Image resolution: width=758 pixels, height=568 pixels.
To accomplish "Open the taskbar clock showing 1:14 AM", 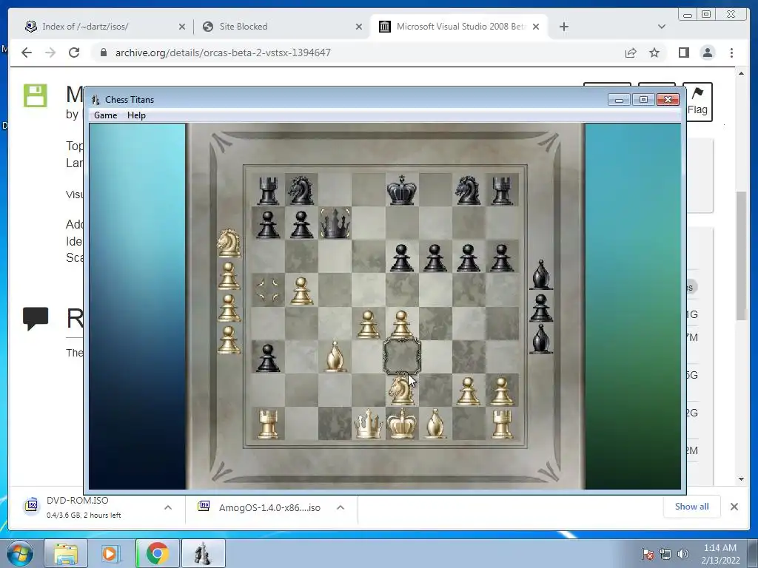I will [x=720, y=553].
